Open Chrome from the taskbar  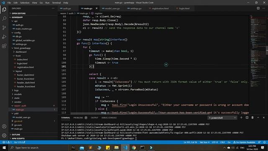click(134, 148)
